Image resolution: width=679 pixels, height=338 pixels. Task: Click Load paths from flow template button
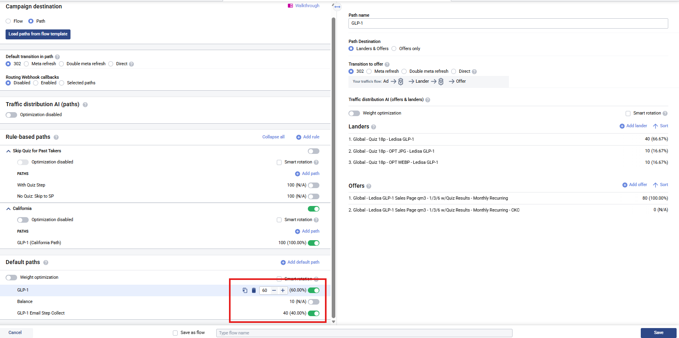pos(38,34)
